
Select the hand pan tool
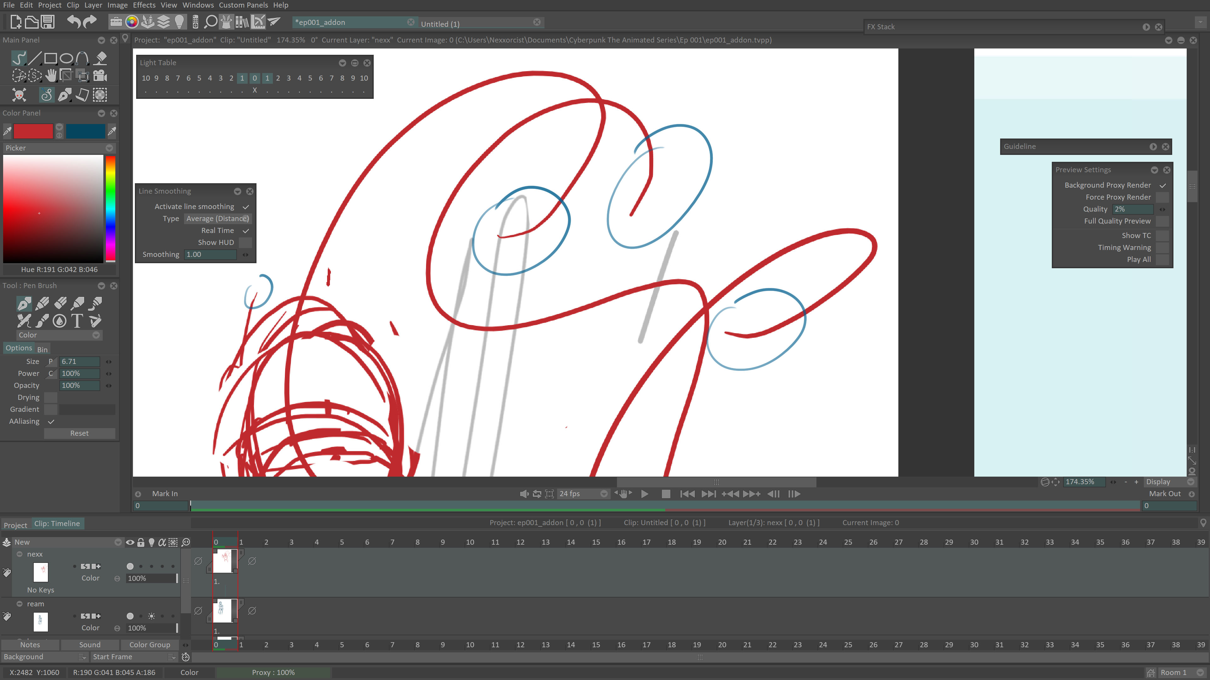click(x=50, y=76)
